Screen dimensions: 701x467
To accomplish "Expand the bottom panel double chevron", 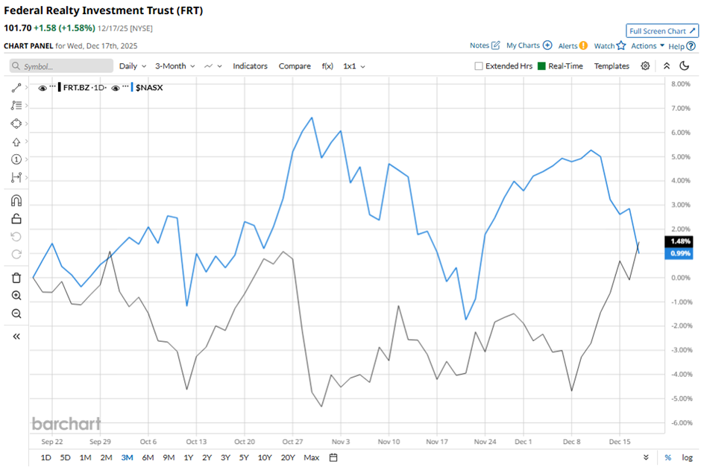I will click(646, 457).
